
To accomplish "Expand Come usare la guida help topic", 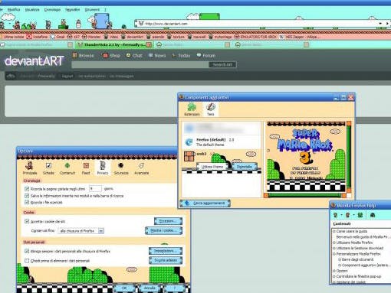I will (x=333, y=231).
